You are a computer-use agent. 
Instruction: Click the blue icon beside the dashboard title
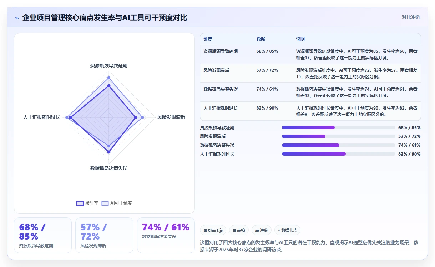point(17,18)
